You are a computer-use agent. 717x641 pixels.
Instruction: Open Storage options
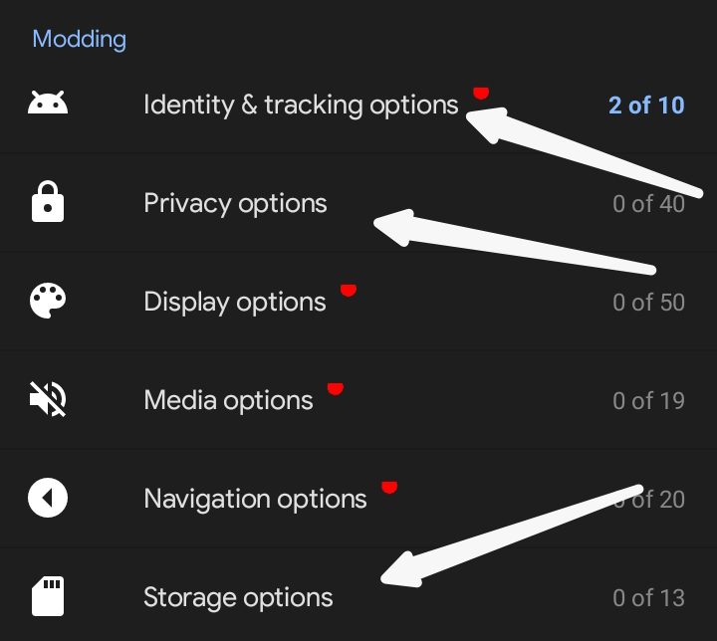(238, 597)
